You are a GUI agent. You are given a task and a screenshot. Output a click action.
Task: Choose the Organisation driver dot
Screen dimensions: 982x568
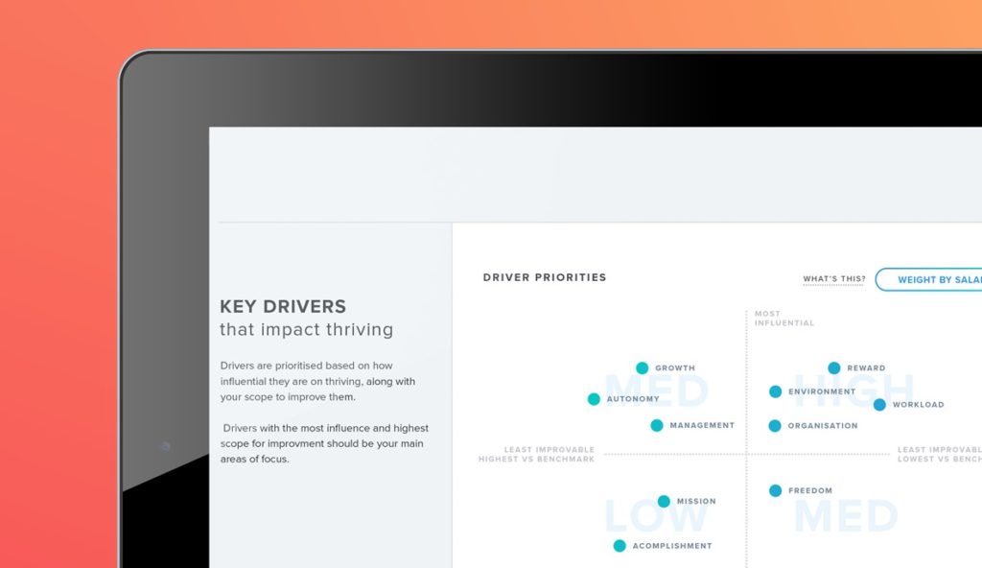775,426
